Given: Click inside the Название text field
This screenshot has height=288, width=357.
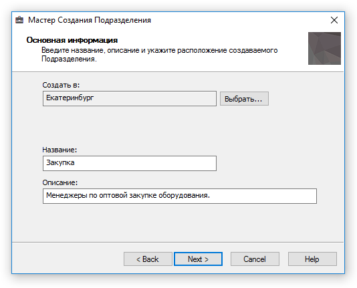Looking at the screenshot, I should click(x=130, y=163).
